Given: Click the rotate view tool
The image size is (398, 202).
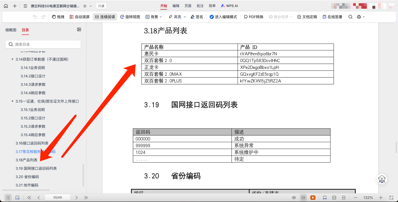Looking at the screenshot, I should tap(130, 17).
